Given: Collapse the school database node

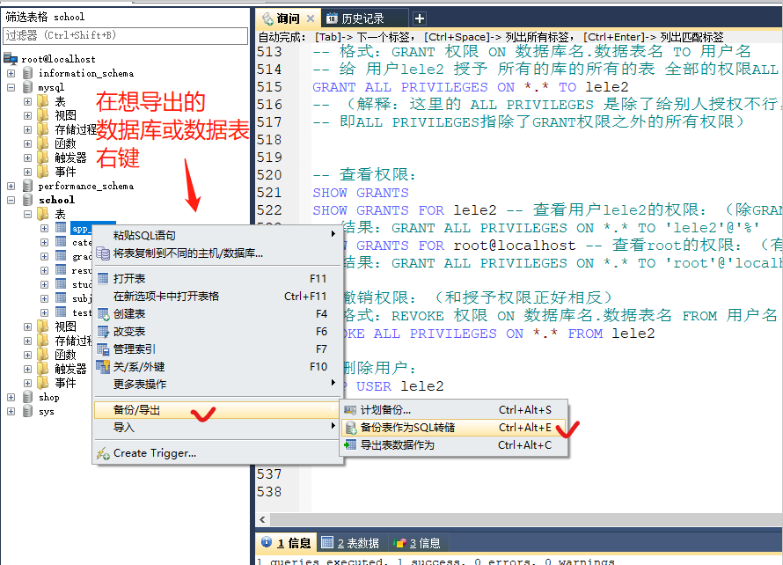Looking at the screenshot, I should point(11,200).
